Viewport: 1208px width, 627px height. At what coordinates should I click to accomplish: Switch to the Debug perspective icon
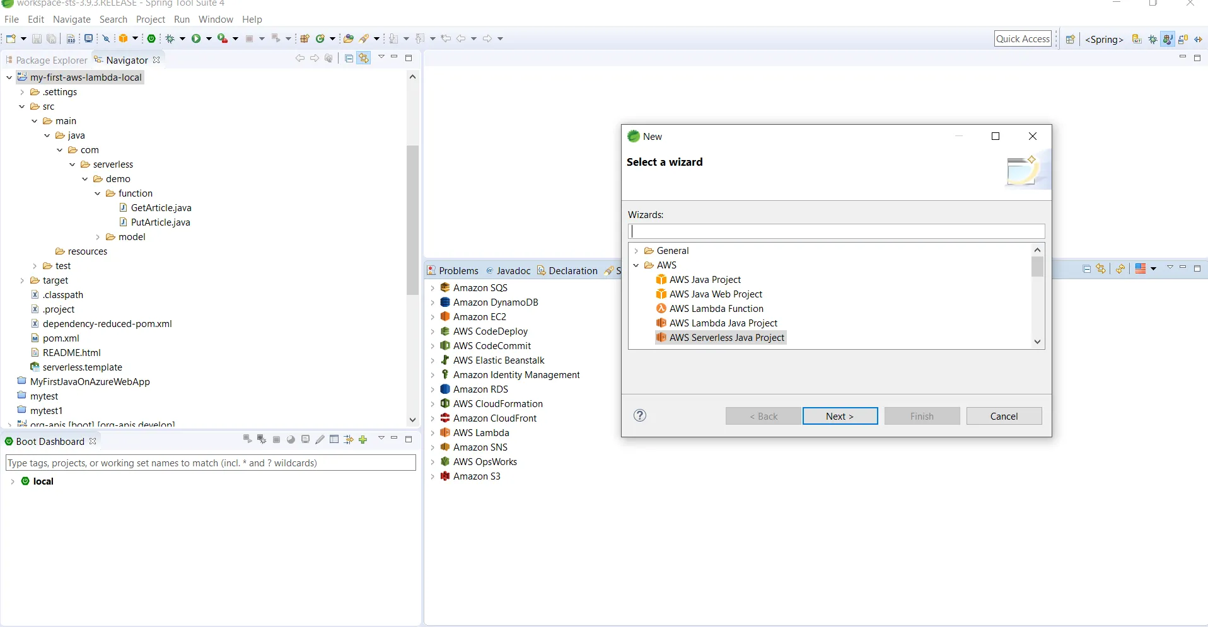1153,39
